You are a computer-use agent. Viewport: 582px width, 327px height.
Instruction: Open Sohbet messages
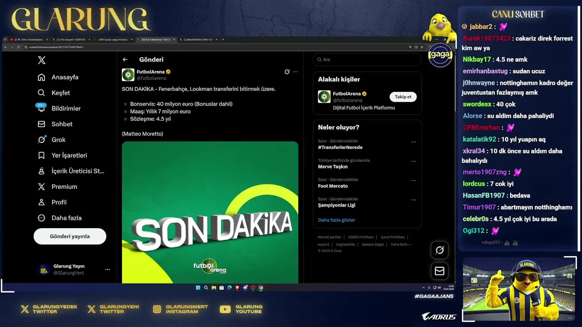(x=55, y=124)
